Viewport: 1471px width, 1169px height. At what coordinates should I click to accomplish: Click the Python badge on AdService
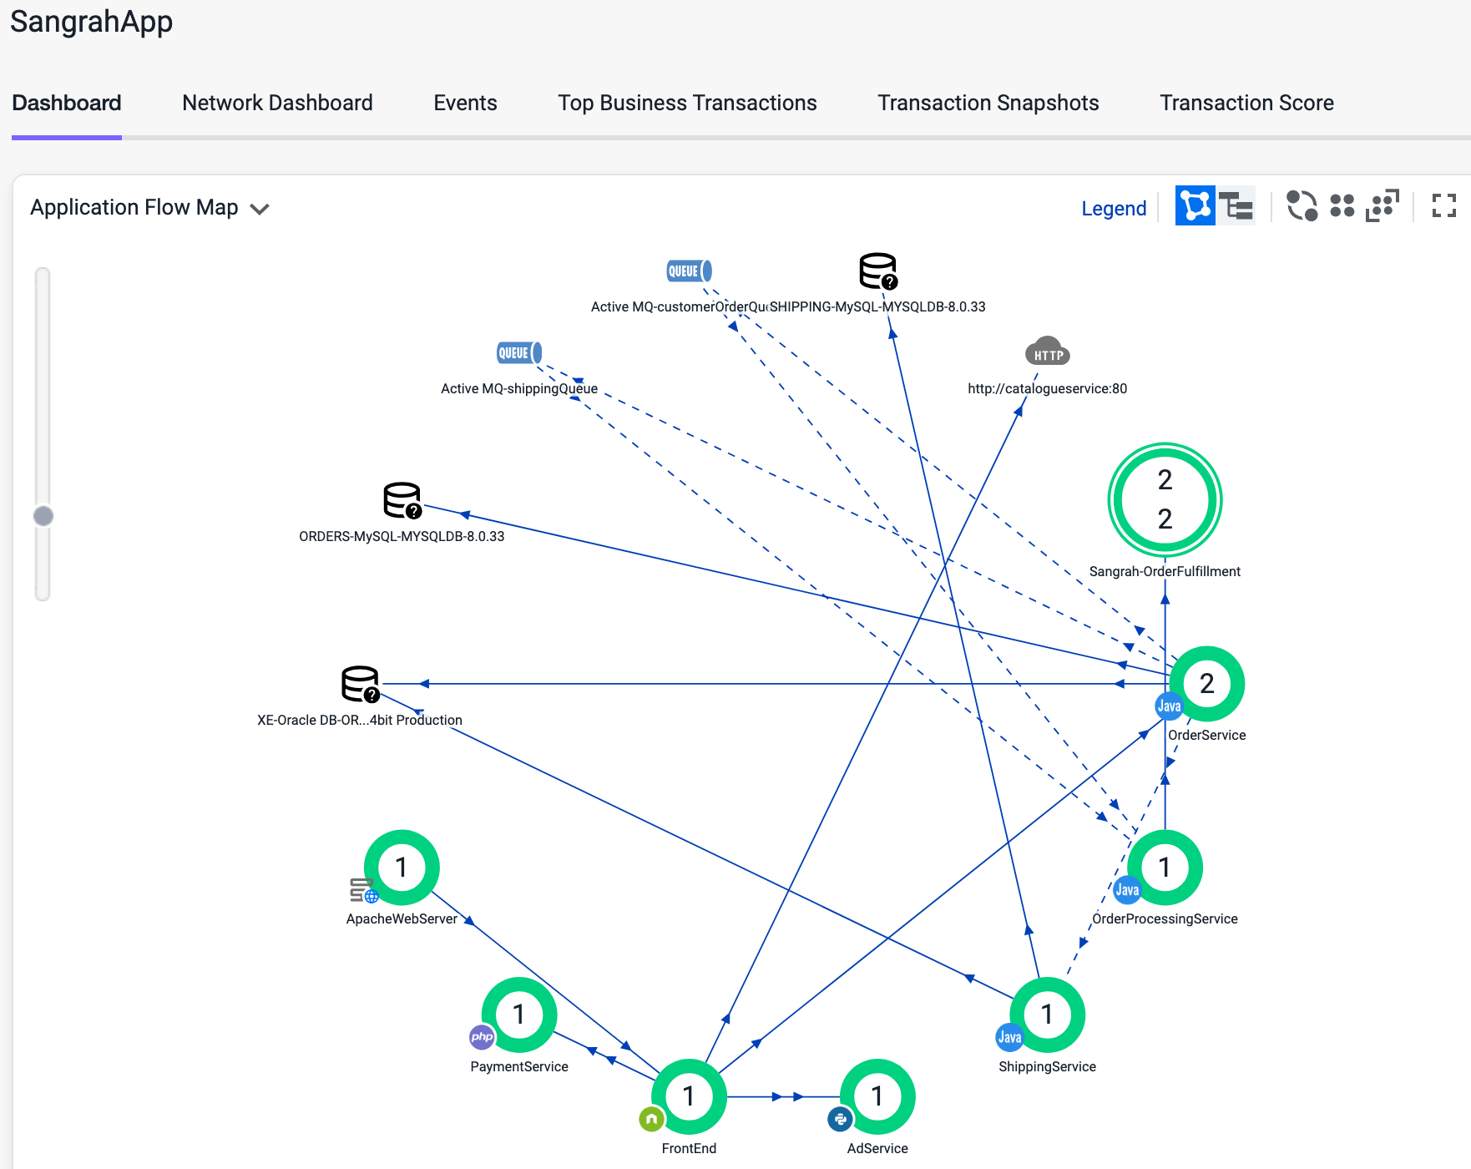pos(840,1119)
